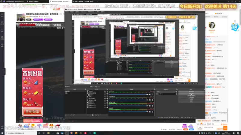This screenshot has height=135, width=241.
Task: Click volume slider of first mixer channel
Action: point(129,94)
